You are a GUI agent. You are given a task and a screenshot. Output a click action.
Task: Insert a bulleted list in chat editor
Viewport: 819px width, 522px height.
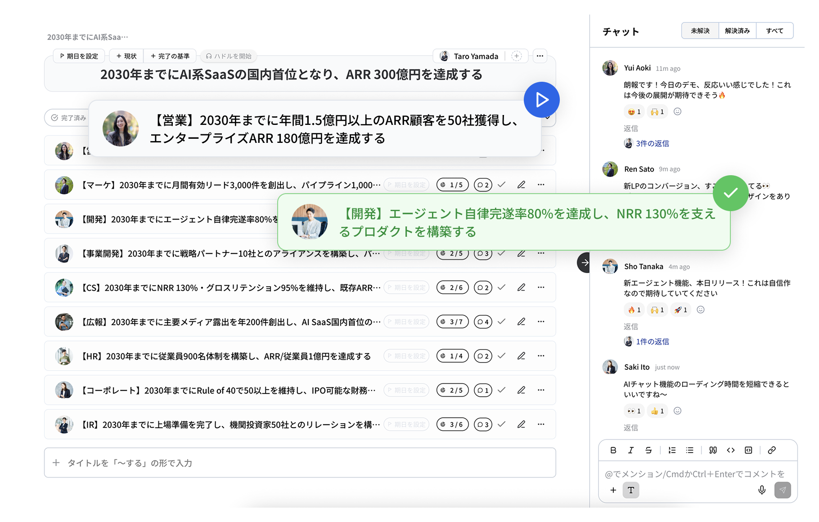[x=689, y=450]
